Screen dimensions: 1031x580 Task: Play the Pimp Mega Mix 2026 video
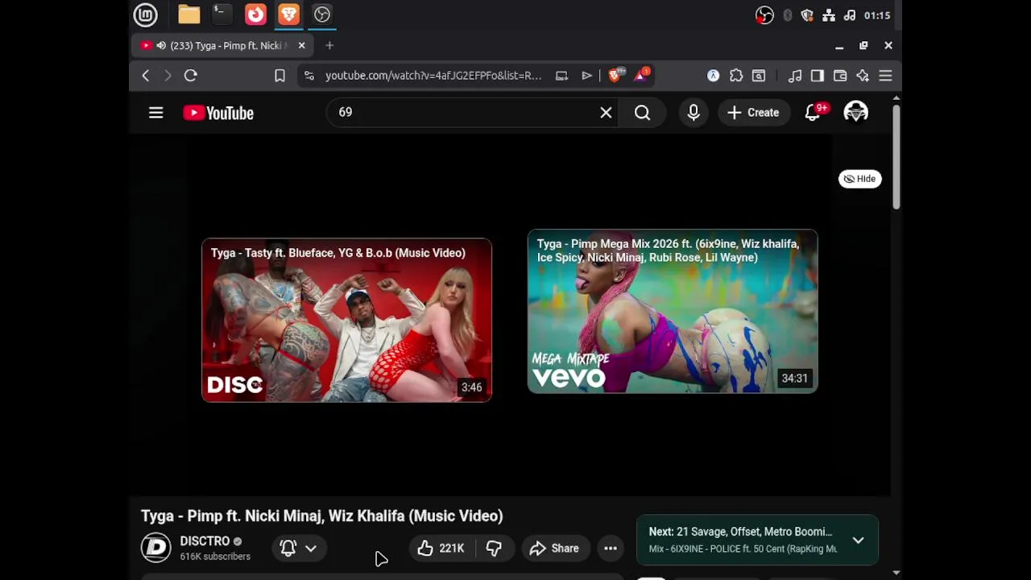(x=673, y=312)
